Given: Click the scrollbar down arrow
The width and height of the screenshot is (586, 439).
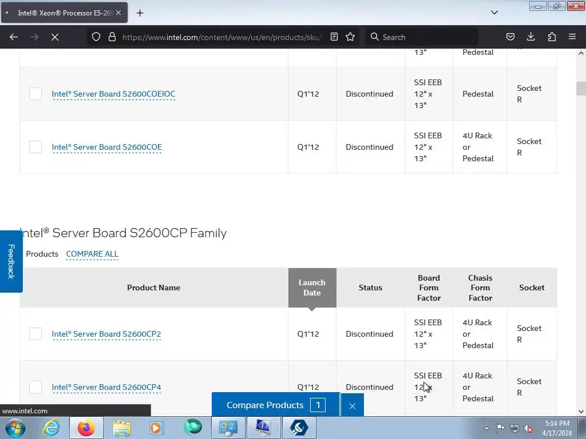Looking at the screenshot, I should (x=581, y=412).
